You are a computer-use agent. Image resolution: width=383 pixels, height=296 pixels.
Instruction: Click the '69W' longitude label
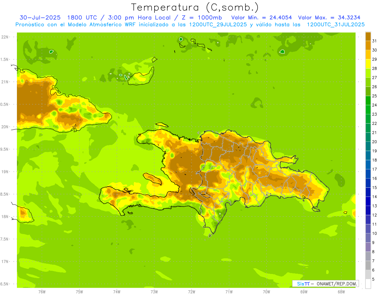pos(304,292)
